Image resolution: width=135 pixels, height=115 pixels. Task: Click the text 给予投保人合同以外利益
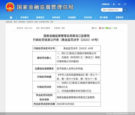(70, 69)
